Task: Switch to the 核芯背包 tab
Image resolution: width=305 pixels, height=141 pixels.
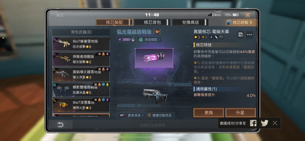Action: (152, 22)
